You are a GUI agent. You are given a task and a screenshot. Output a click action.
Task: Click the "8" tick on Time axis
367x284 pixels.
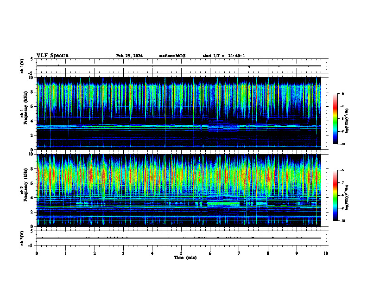(268, 253)
